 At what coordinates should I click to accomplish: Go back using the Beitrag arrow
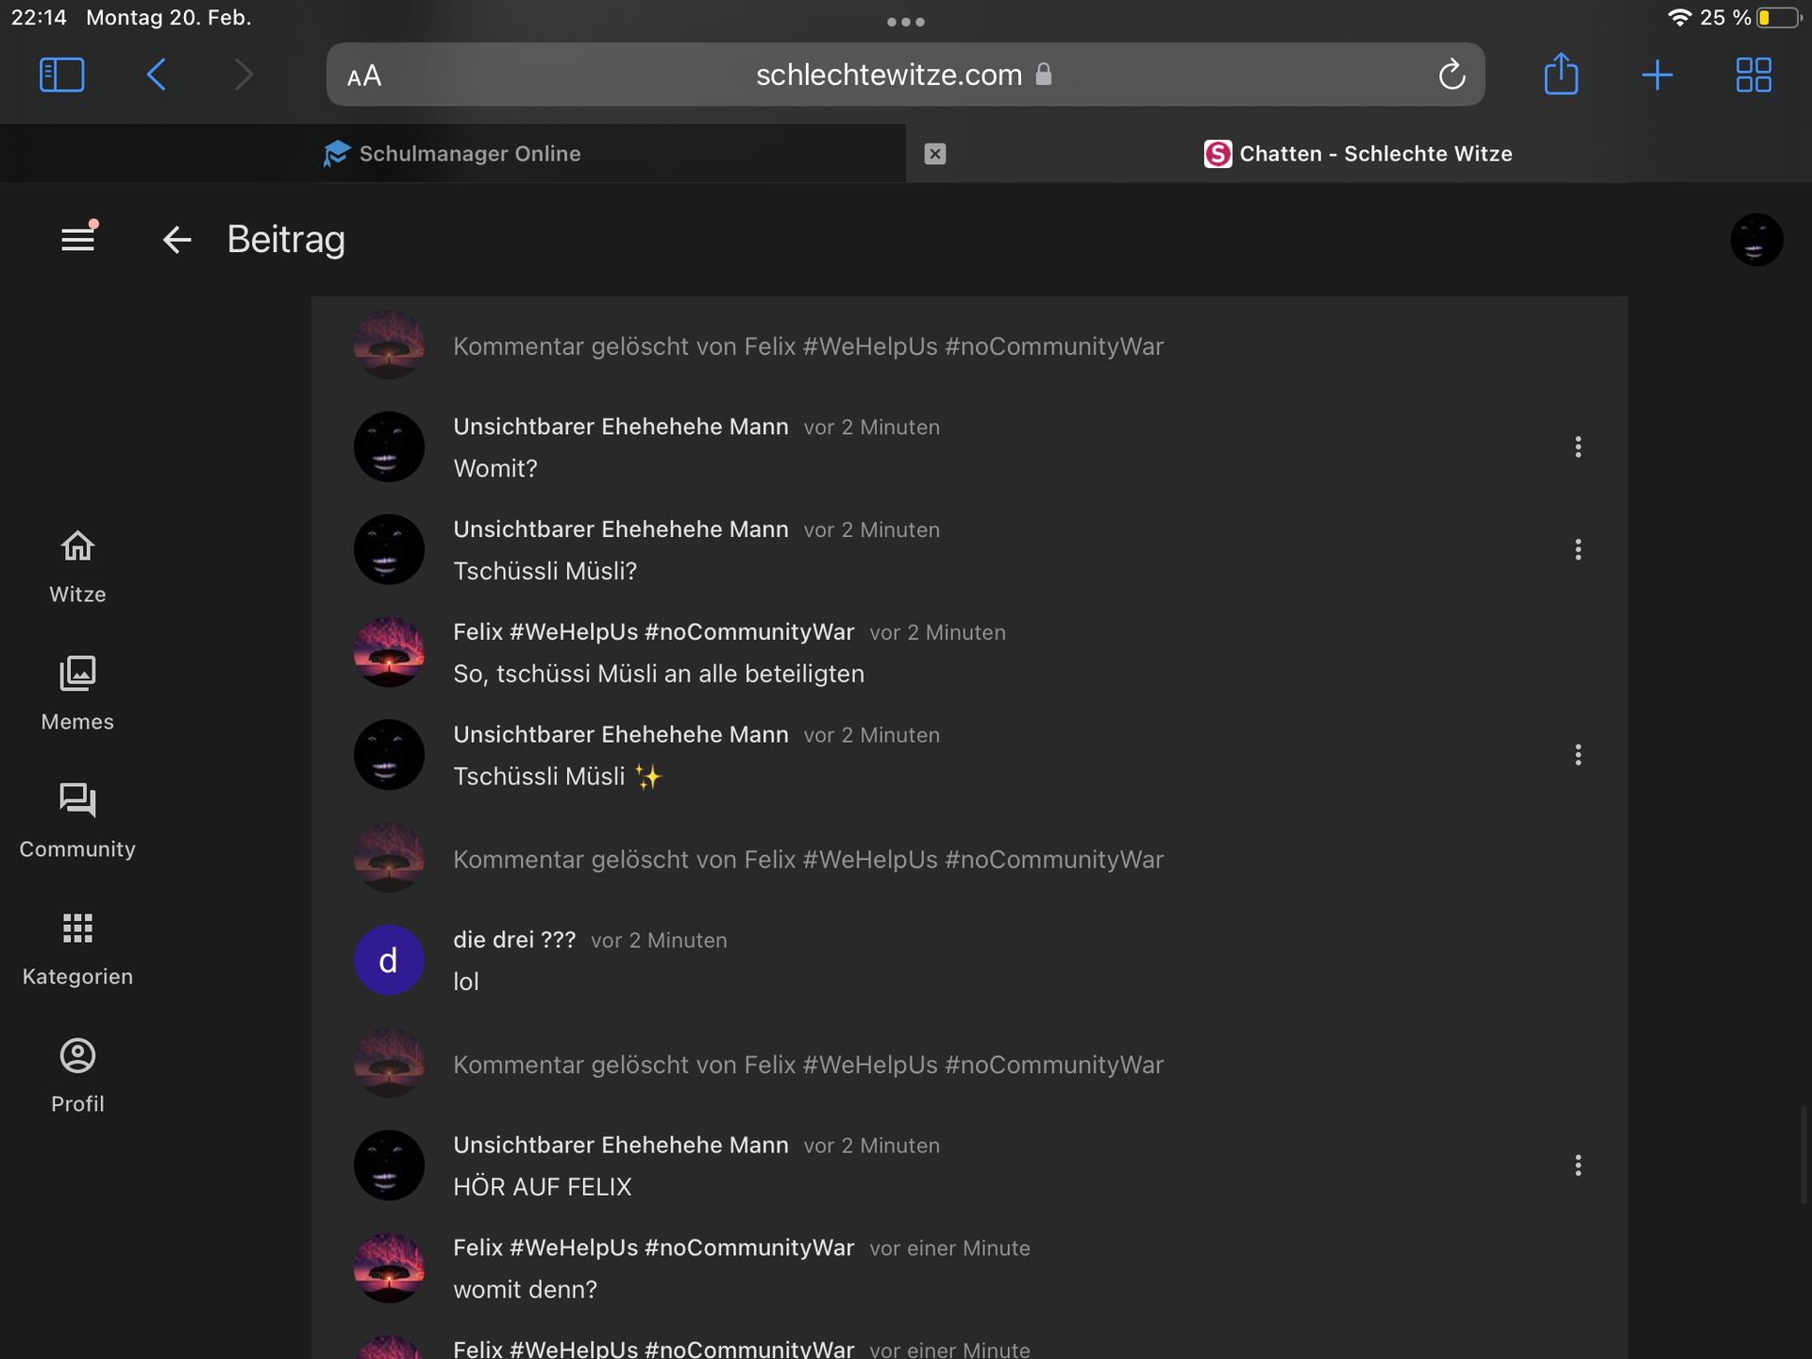[176, 240]
